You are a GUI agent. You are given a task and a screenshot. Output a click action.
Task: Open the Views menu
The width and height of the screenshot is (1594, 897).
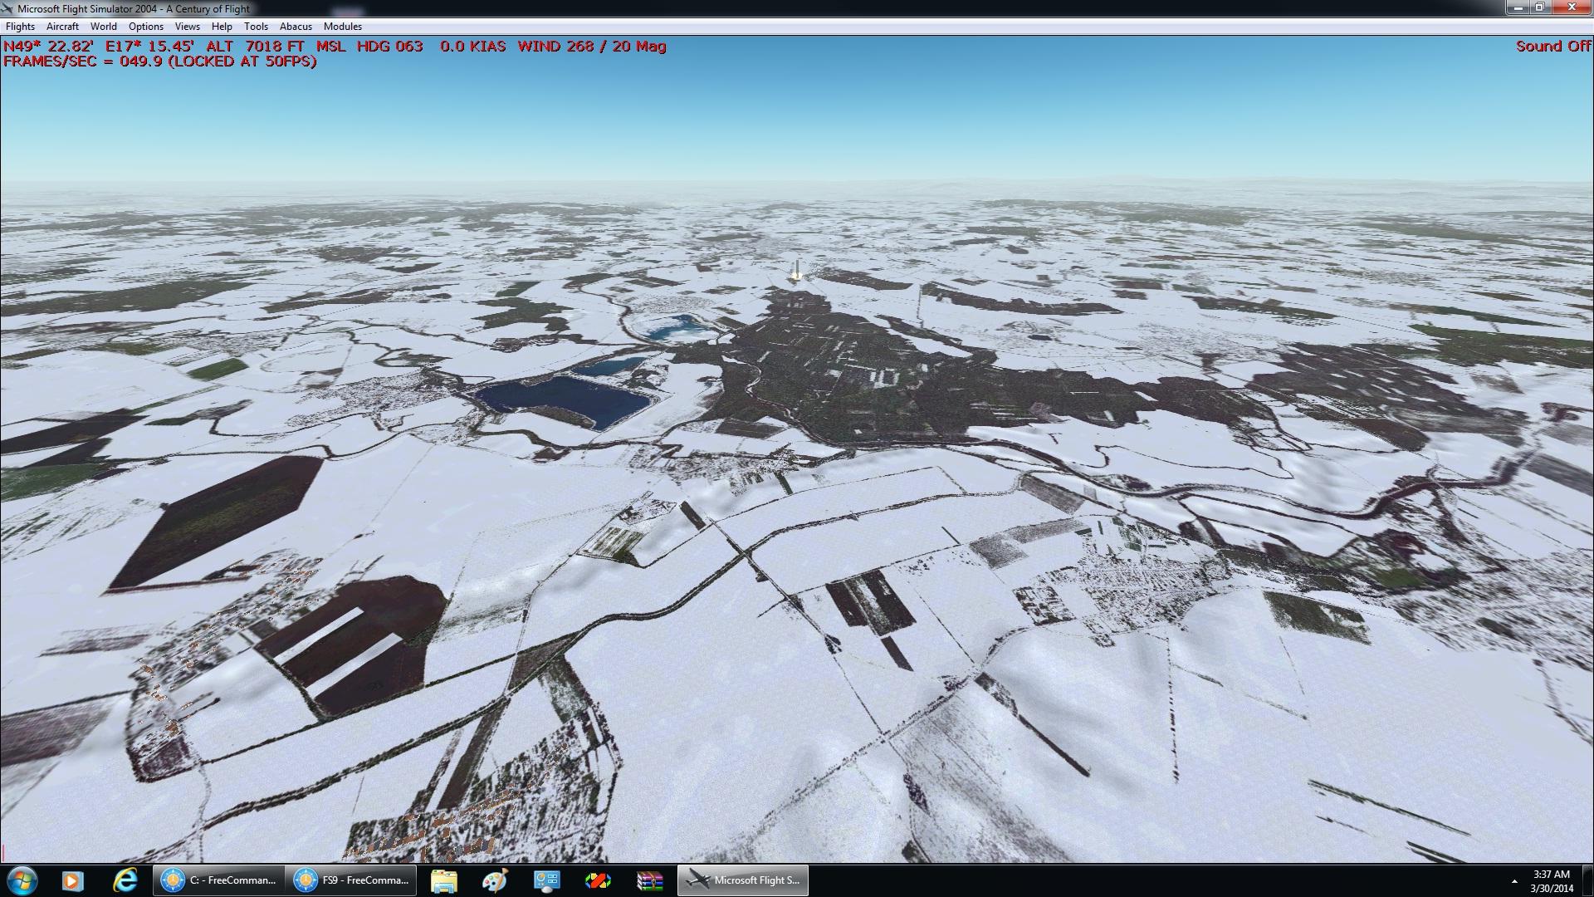click(x=188, y=27)
